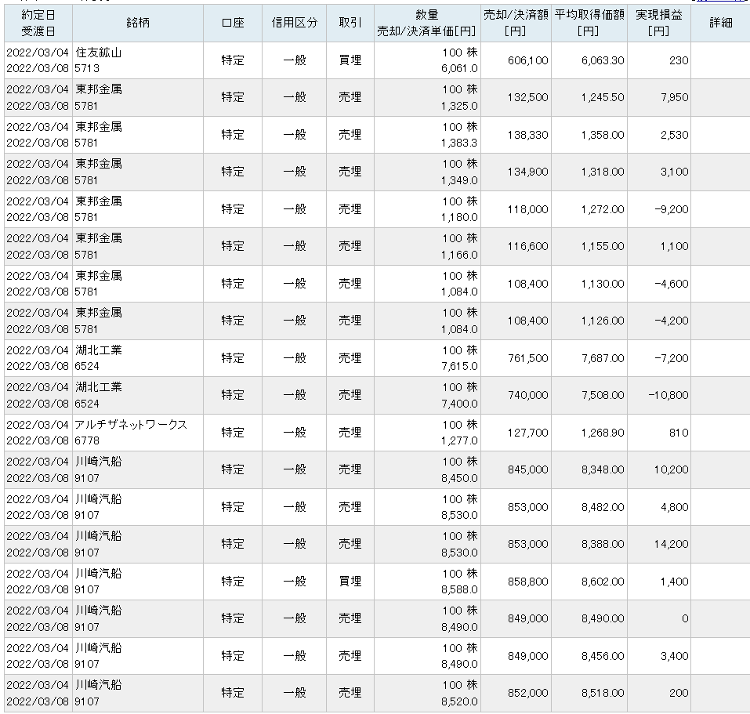This screenshot has width=750, height=714.
Task: Click the realized profit 7,950
Action: pos(675,97)
